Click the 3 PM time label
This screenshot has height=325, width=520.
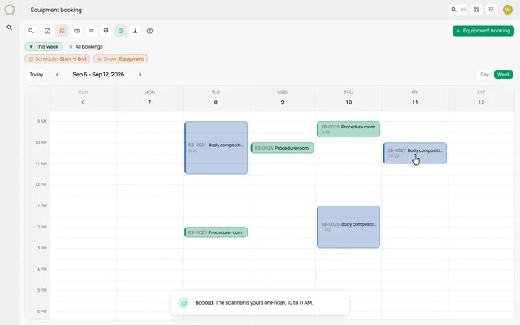click(x=42, y=248)
